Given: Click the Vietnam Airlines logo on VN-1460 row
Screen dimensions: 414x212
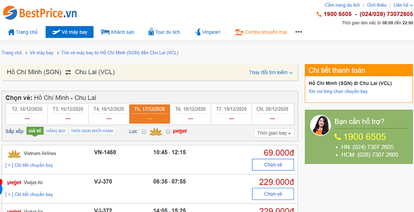Looking at the screenshot, I should click(14, 154).
